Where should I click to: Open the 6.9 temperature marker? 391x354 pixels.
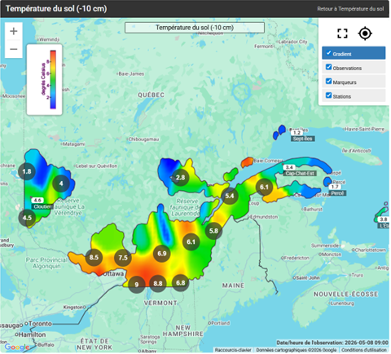pos(162,254)
